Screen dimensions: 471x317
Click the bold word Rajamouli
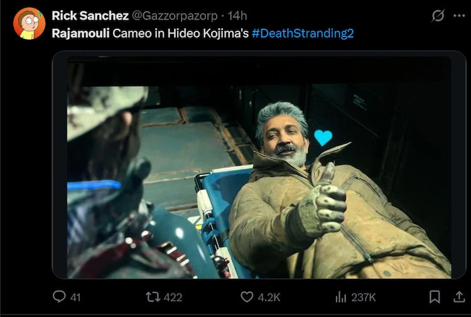pos(80,33)
